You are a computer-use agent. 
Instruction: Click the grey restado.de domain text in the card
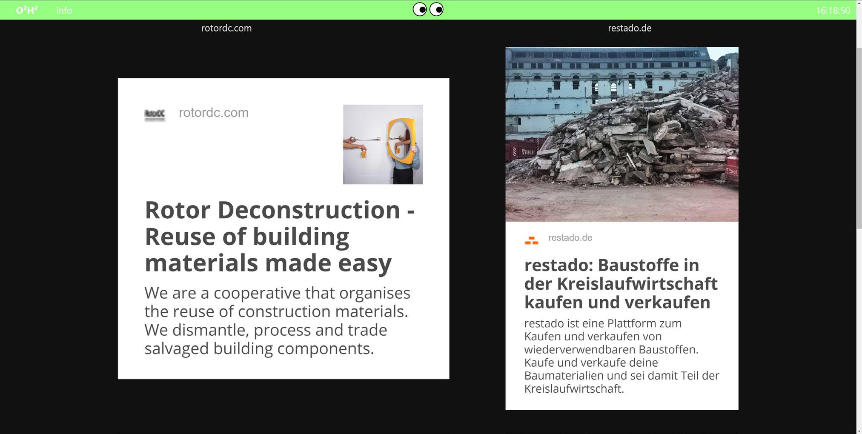[x=570, y=238]
